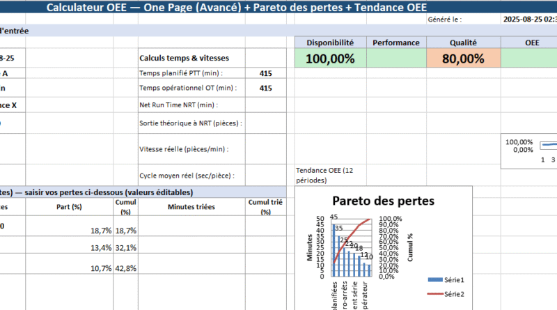This screenshot has width=557, height=310.
Task: Click the 'Disponibilité' header cell
Action: click(330, 42)
